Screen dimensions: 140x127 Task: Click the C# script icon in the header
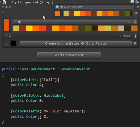pos(4,2)
